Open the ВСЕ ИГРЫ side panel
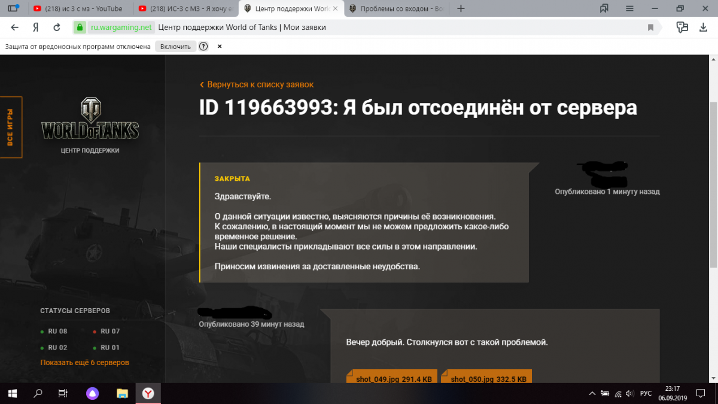This screenshot has width=718, height=404. point(11,127)
